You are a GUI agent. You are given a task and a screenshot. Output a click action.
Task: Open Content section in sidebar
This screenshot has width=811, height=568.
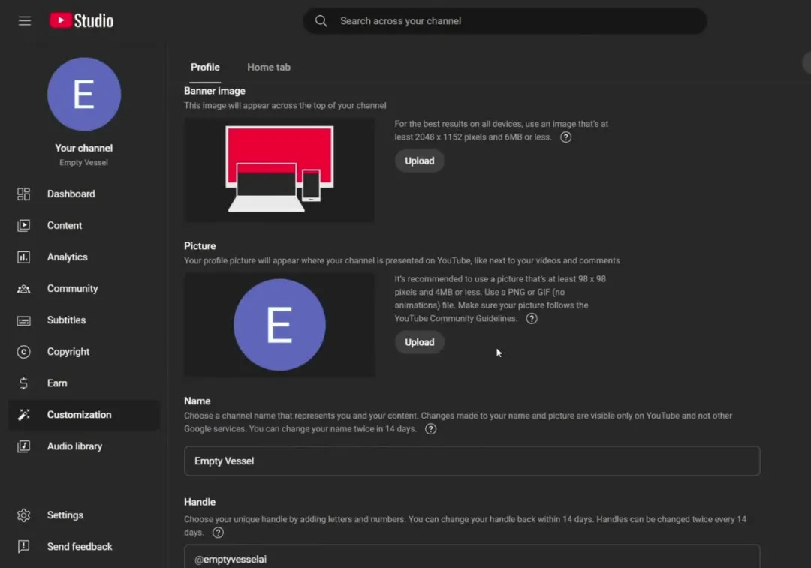point(65,226)
